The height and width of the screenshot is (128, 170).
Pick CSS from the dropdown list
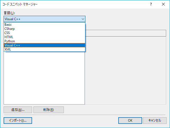coord(45,33)
